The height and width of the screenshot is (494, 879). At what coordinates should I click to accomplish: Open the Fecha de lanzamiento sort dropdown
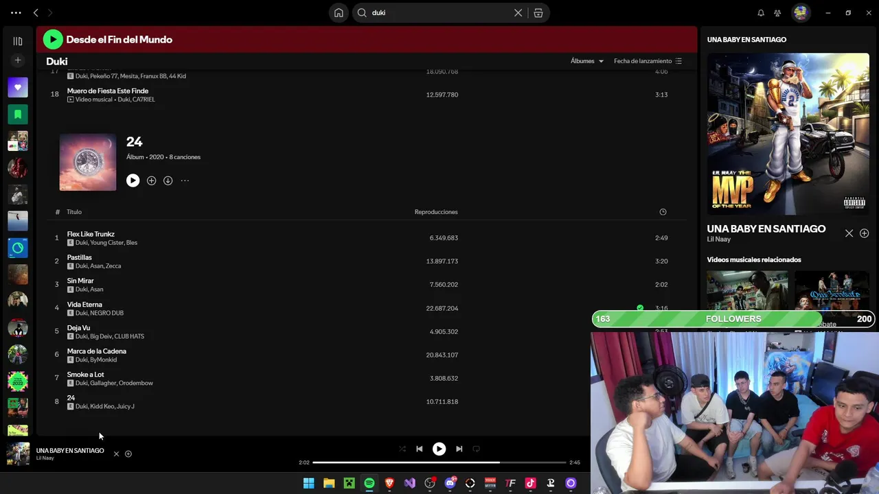pyautogui.click(x=648, y=61)
